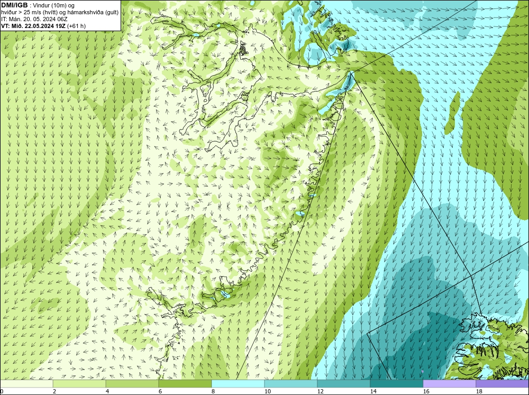Viewport: 529px width, 395px height.
Task: Click the 6–8 m/s olive green swatch
Action: tap(185, 383)
